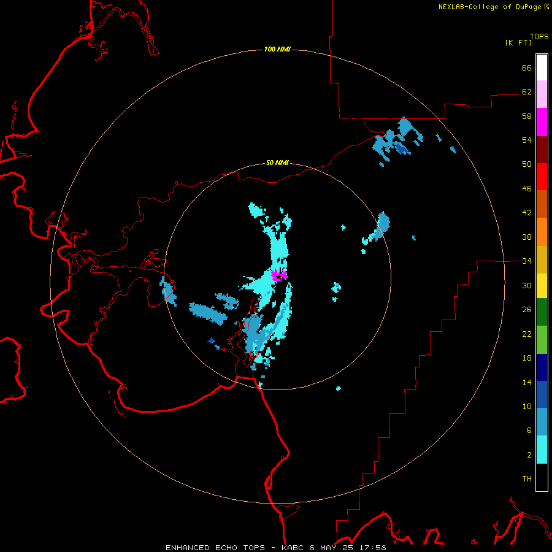552x552 pixels.
Task: Click the ENHANCED ECHO TOPS caption text
Action: click(x=215, y=548)
